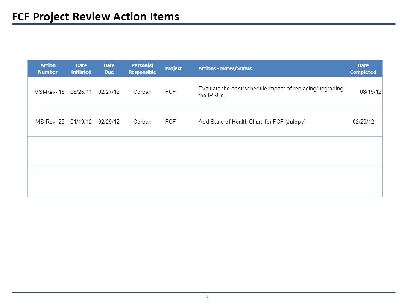Click the Evaluate the cost/schedule impact note

tap(271, 92)
